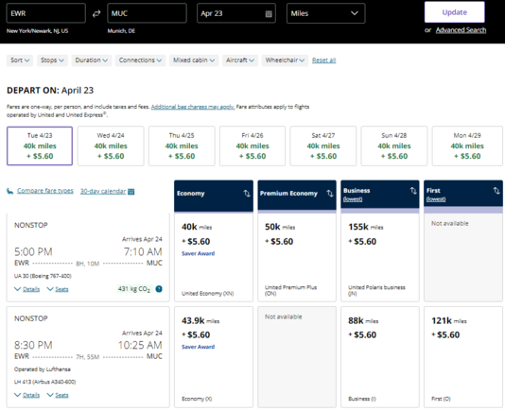Screen dimensions: 505x411
Task: Sort by Business column arrows icon
Action: pos(413,191)
